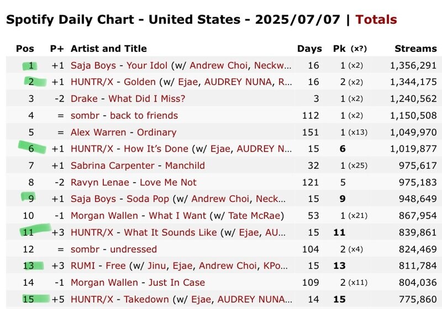Image resolution: width=442 pixels, height=309 pixels.
Task: Open the Totals link in the heading
Action: point(376,19)
